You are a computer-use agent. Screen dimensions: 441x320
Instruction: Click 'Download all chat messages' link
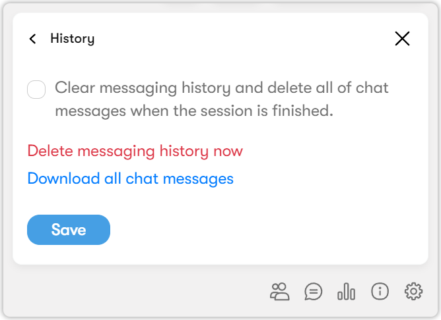point(130,178)
